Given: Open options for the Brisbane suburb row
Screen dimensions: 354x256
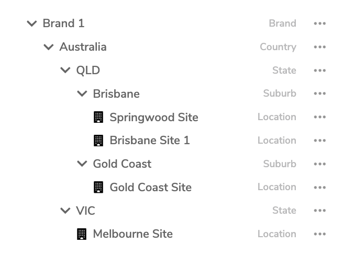Looking at the screenshot, I should (319, 94).
